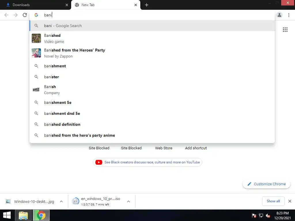The width and height of the screenshot is (295, 221).
Task: Click the Banished video game thumbnail
Action: (x=36, y=38)
